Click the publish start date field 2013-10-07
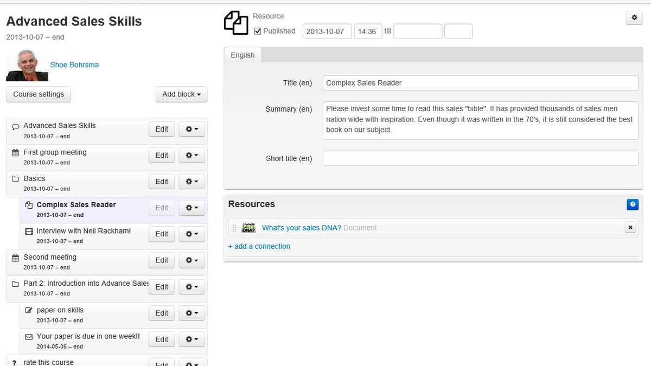651x366 pixels. click(327, 31)
